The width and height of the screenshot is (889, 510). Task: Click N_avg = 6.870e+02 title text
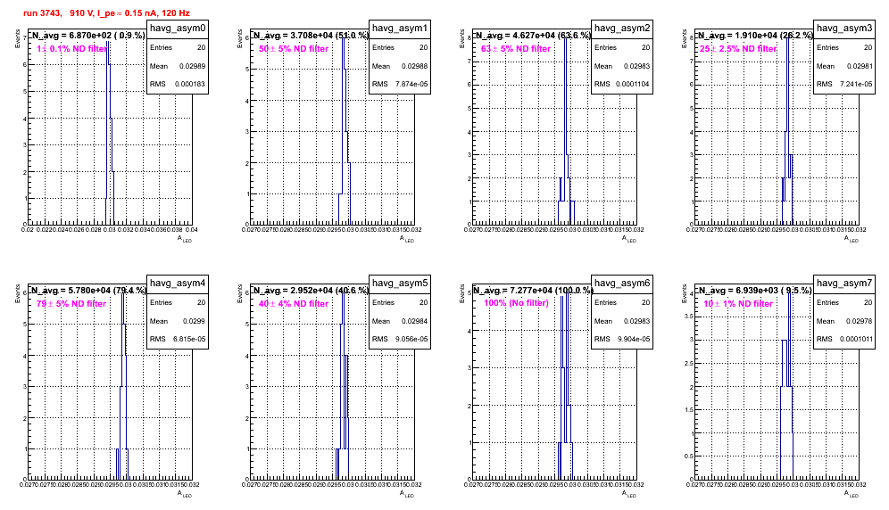click(x=87, y=35)
